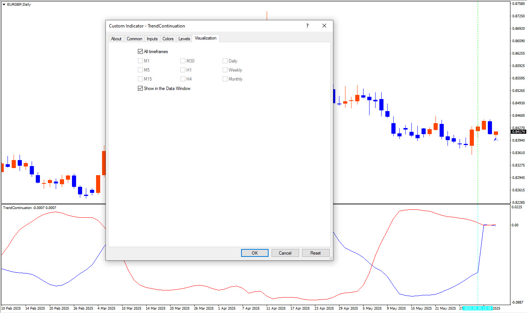This screenshot has width=527, height=313.
Task: Confirm the dialog with OK
Action: click(255, 253)
